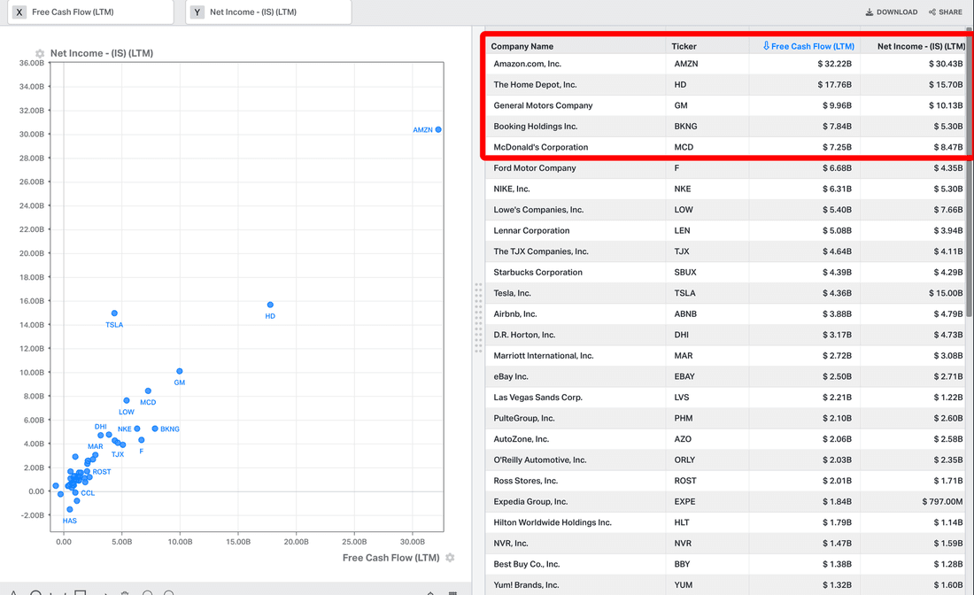The height and width of the screenshot is (595, 974).
Task: Select the McDonald's Corporation row
Action: [725, 147]
